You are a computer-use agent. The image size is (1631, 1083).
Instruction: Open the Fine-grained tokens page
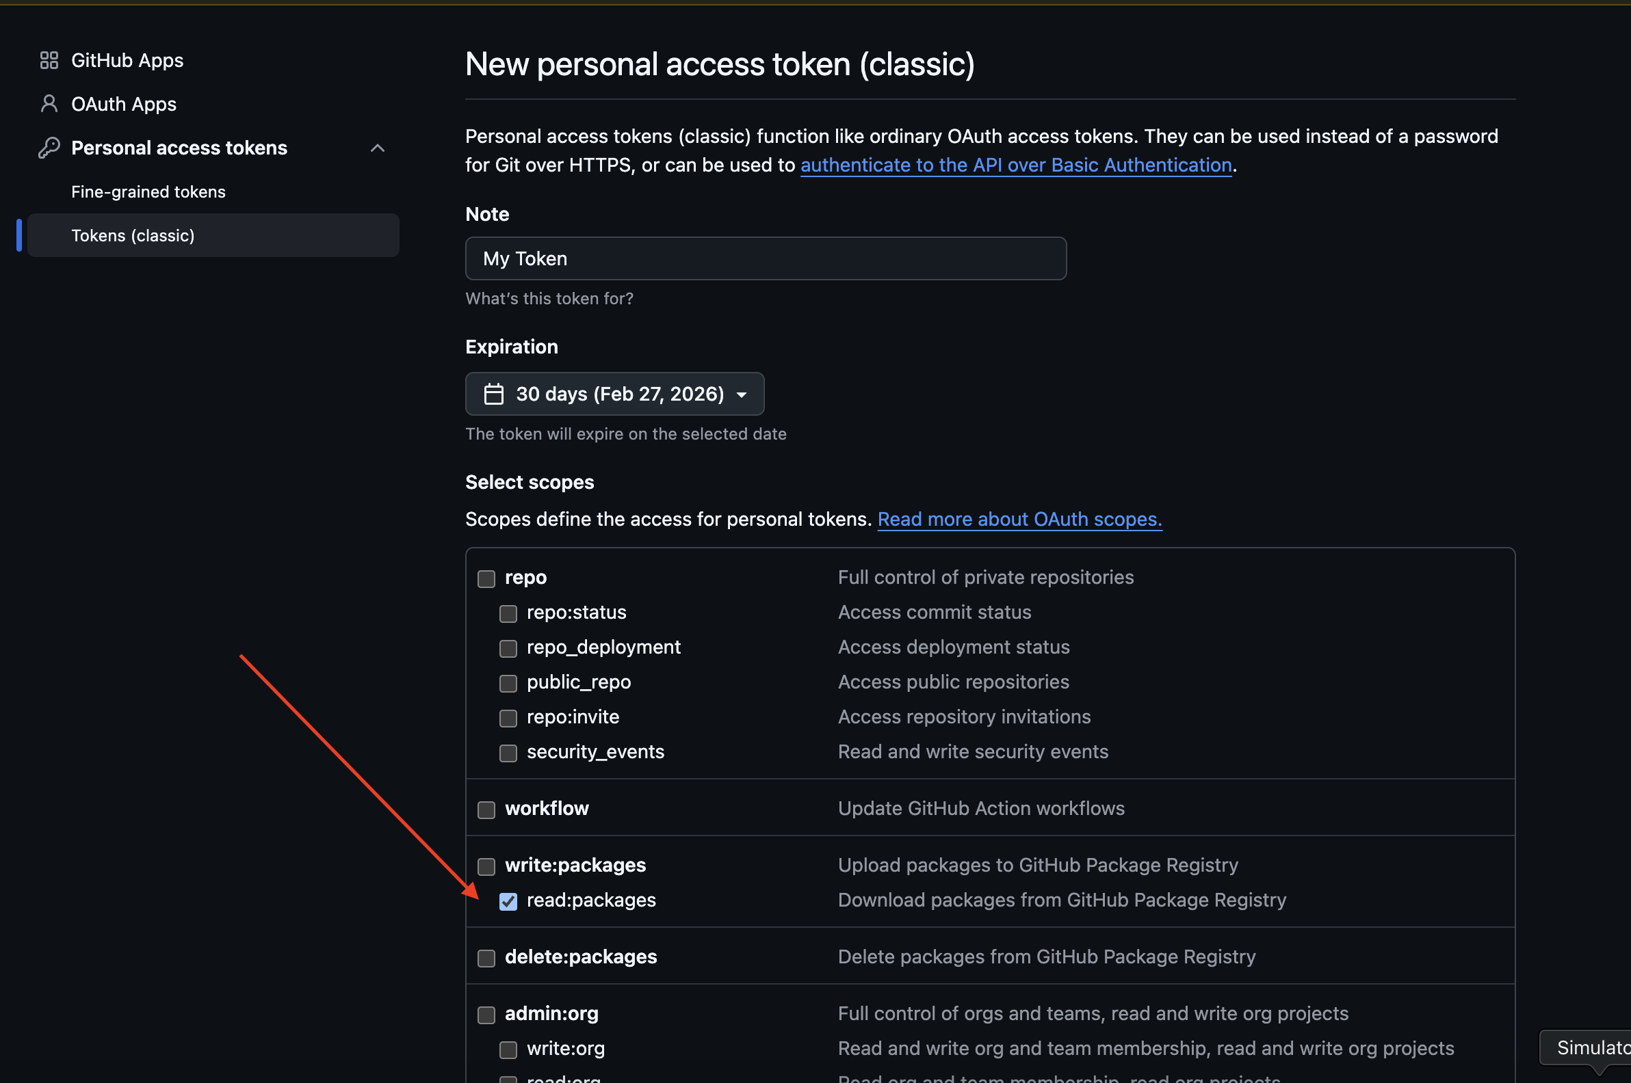[148, 191]
